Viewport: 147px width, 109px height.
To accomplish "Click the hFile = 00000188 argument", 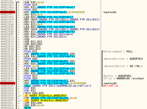I will coord(124,78).
